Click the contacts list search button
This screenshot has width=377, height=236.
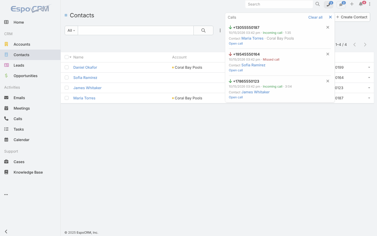[203, 30]
